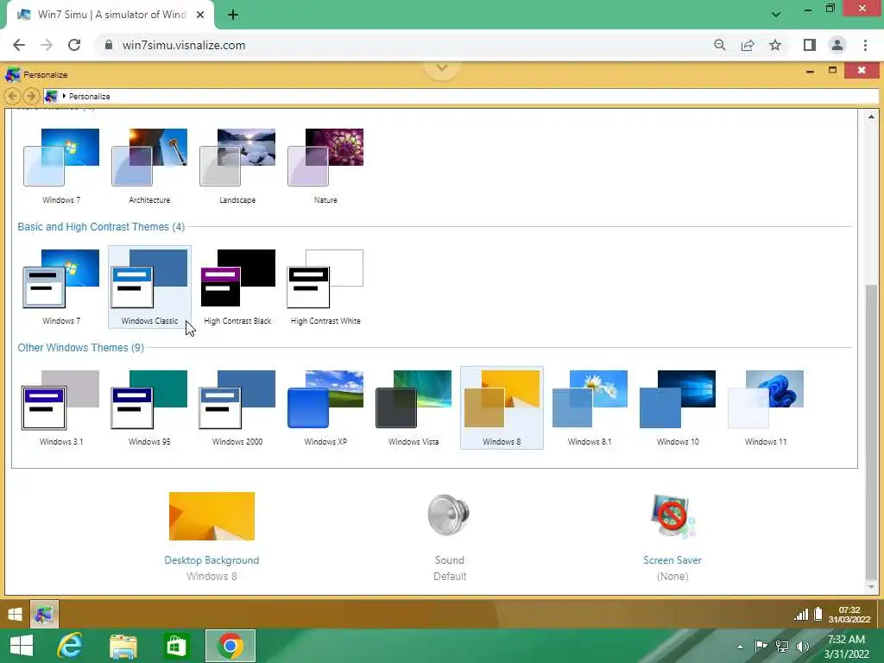The image size is (884, 663).
Task: Go back in Personalize window
Action: point(13,96)
